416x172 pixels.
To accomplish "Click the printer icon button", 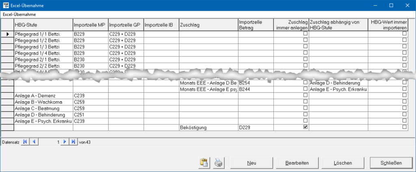I will (x=218, y=163).
